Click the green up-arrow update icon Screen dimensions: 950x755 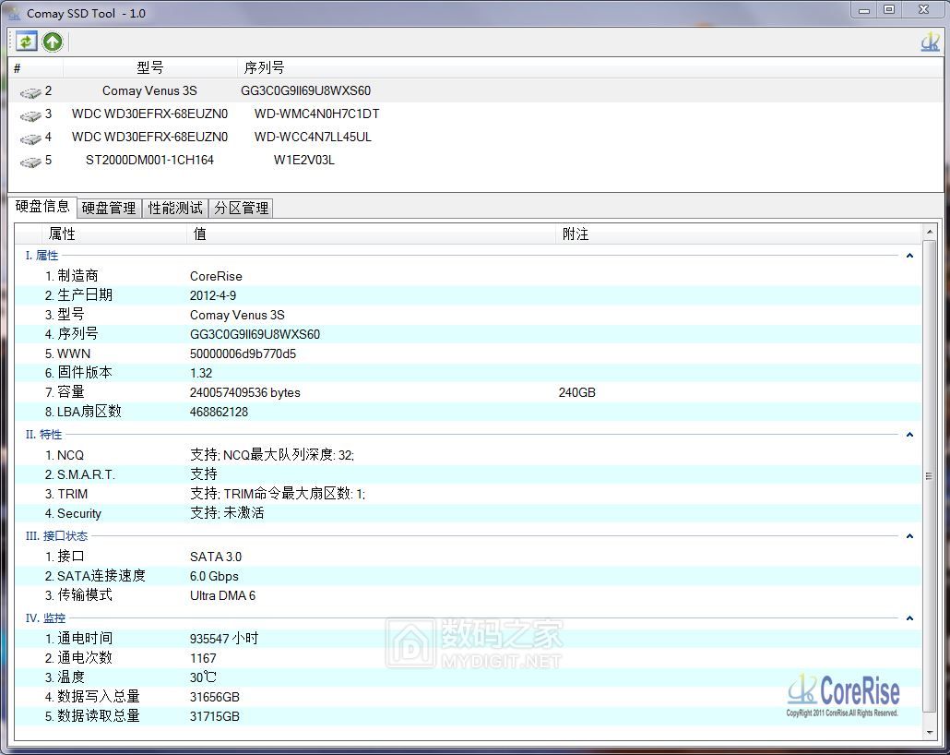53,42
